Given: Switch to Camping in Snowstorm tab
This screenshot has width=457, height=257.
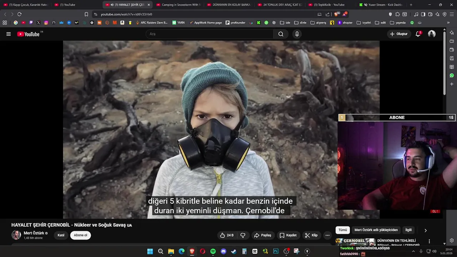Looking at the screenshot, I should click(179, 5).
